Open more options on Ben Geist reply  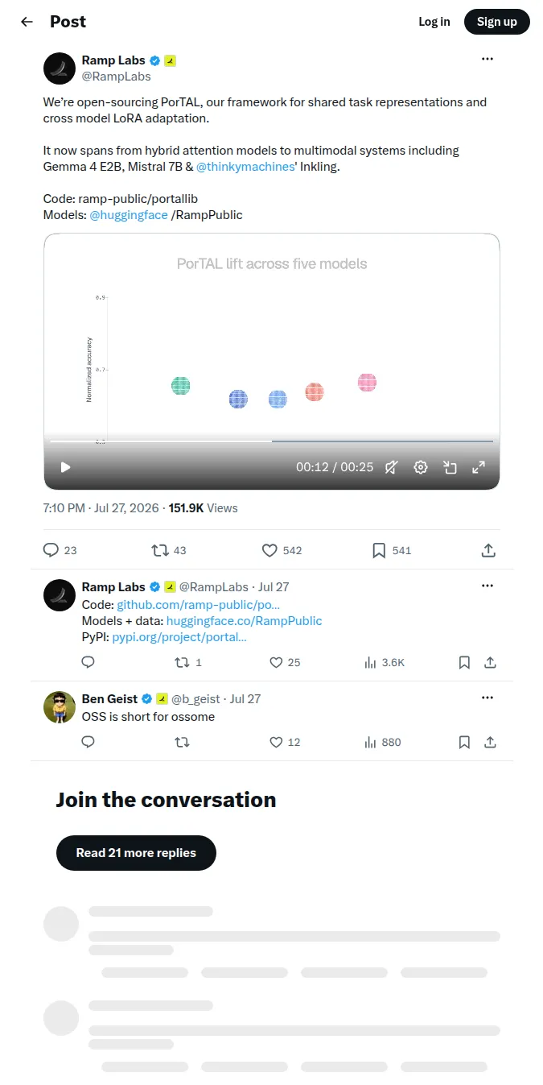pyautogui.click(x=487, y=698)
